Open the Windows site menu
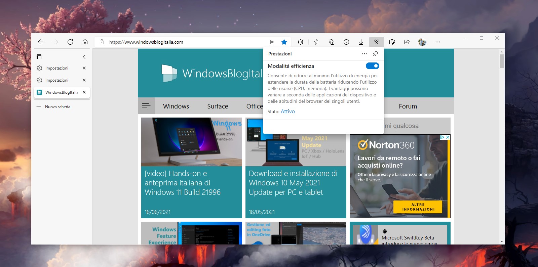This screenshot has height=267, width=538. [176, 106]
